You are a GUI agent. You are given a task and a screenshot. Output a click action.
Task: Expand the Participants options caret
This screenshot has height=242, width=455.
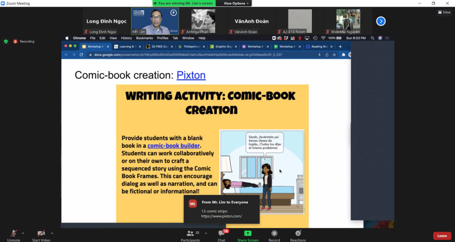tap(206, 233)
